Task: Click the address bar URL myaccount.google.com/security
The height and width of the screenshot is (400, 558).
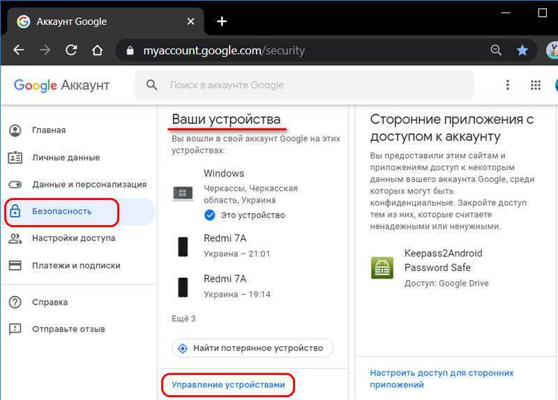Action: [224, 50]
